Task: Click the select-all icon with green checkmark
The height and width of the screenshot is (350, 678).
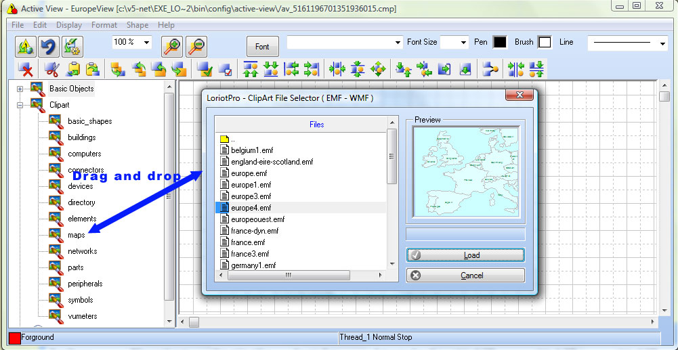Action: (204, 69)
